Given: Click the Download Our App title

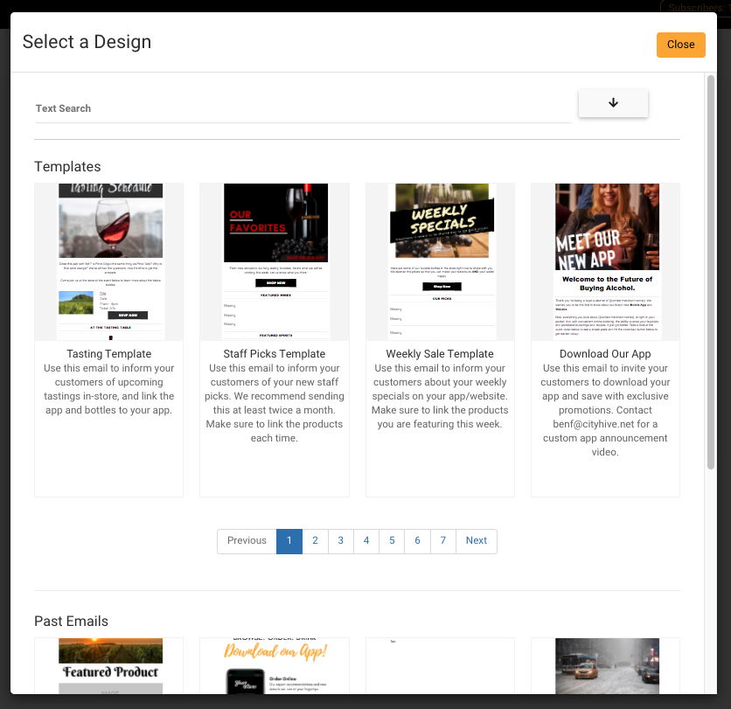Looking at the screenshot, I should [605, 354].
